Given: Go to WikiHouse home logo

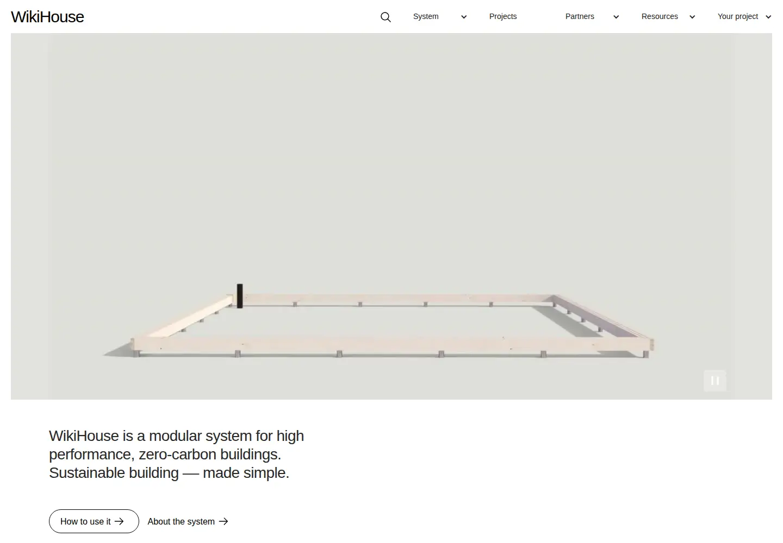Looking at the screenshot, I should click(x=47, y=17).
